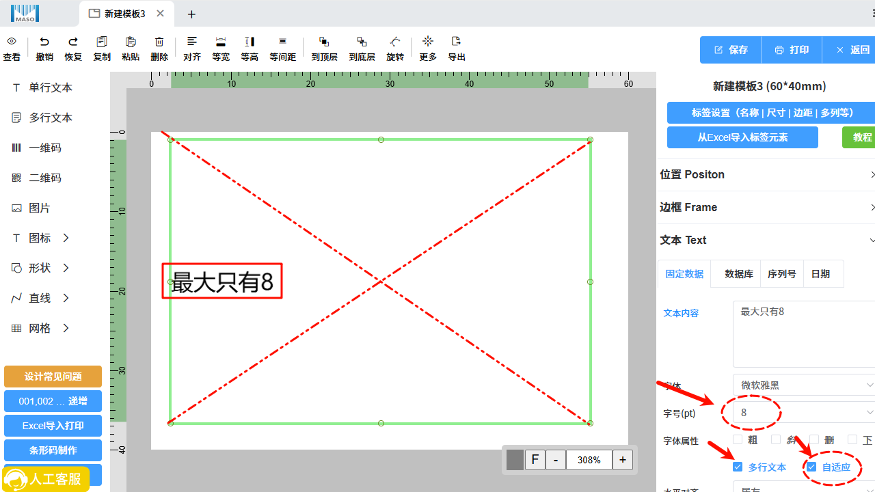
Task: Click 条形码制作 barcode maker button
Action: pyautogui.click(x=53, y=450)
